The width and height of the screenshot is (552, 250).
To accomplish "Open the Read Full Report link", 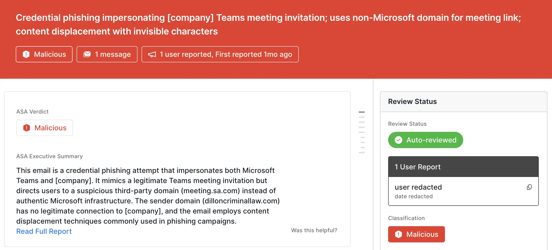I will point(44,231).
